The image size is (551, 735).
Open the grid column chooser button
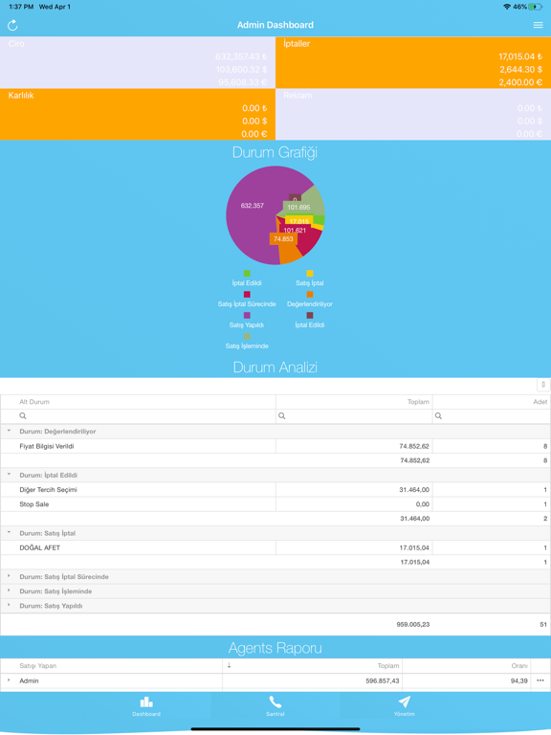click(x=543, y=385)
